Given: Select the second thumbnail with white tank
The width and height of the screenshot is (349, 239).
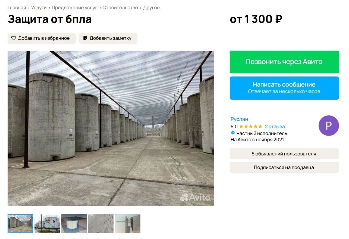Looking at the screenshot, I should (47, 223).
